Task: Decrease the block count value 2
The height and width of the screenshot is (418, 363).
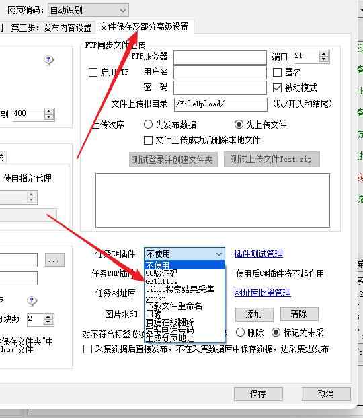Action: 48,322
